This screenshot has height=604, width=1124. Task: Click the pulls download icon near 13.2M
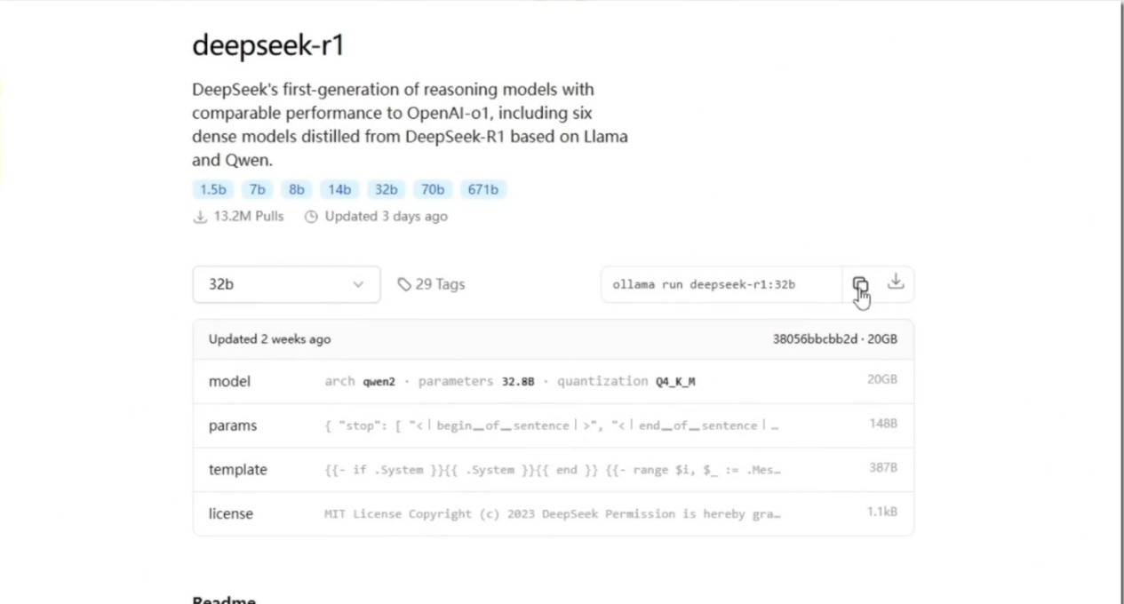click(200, 217)
